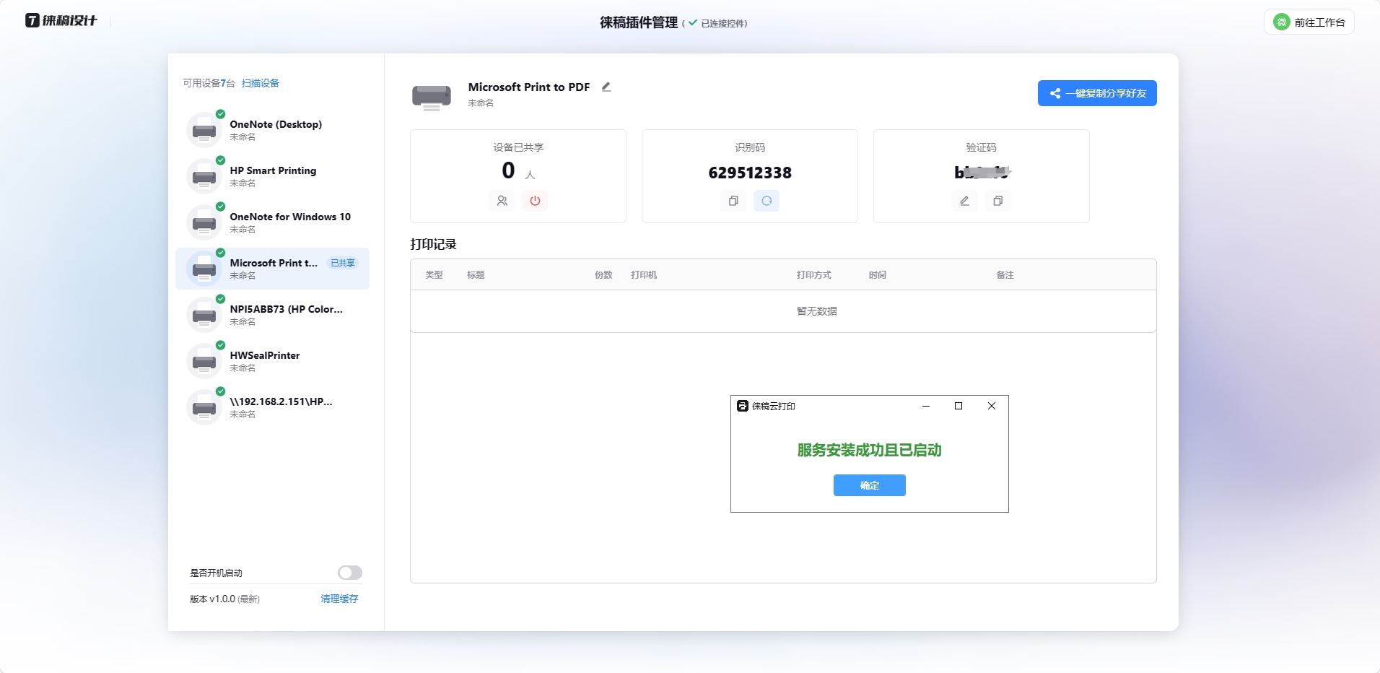Maximize the 徕稿云打印 dialog
The width and height of the screenshot is (1380, 673).
point(958,406)
